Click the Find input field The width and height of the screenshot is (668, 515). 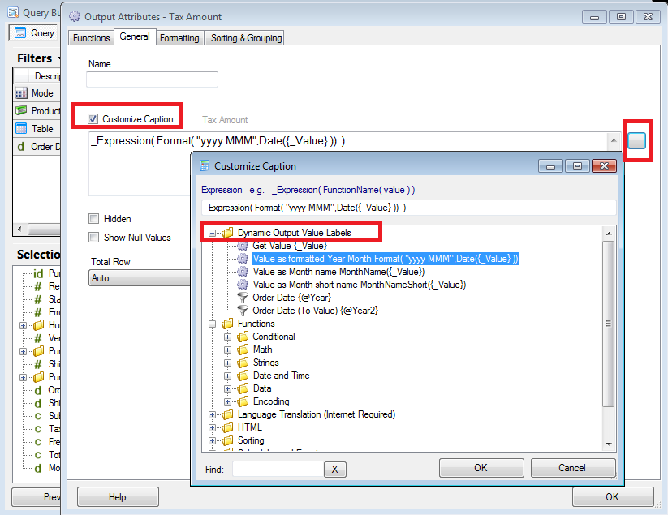pos(278,469)
